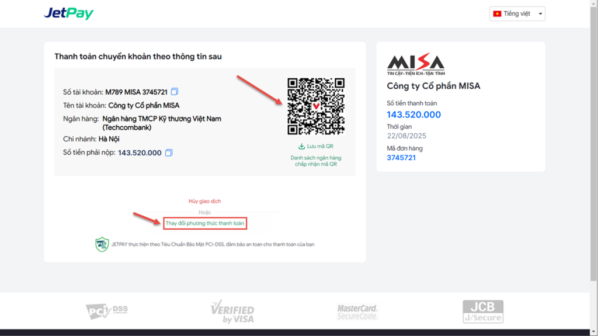Click the JETPAY PCI-DSS security notice text

point(213,244)
